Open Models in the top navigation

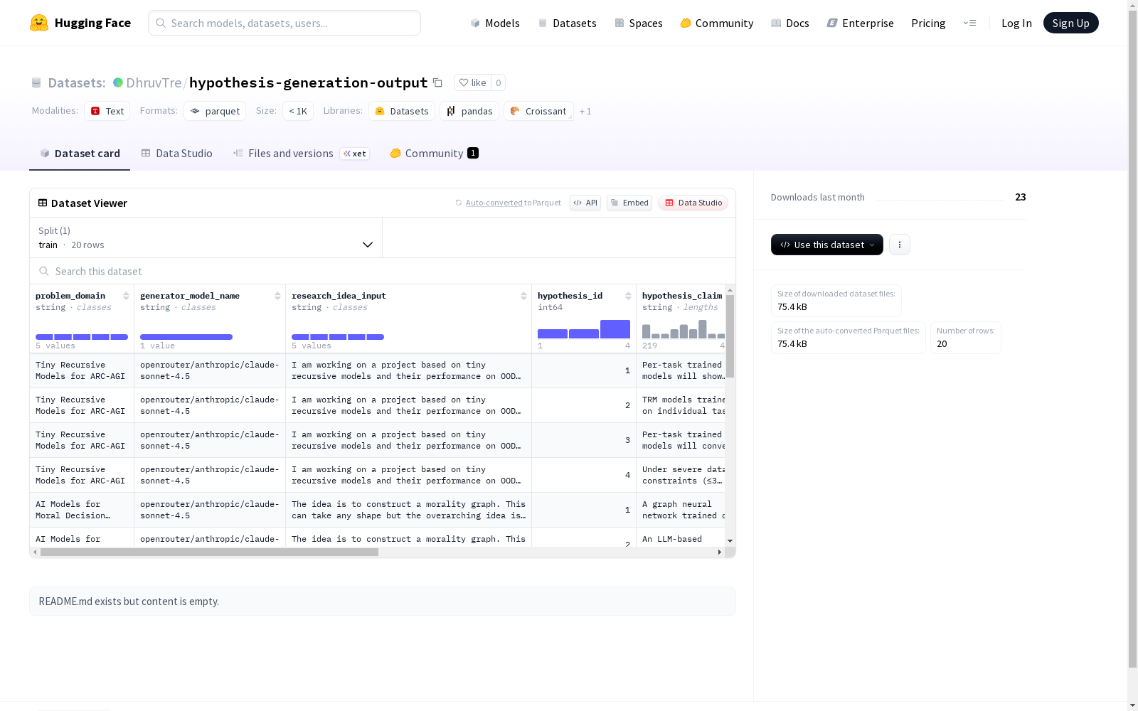(x=495, y=23)
